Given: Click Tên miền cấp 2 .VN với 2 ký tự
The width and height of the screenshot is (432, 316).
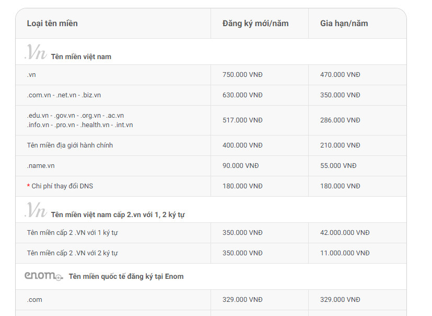Looking at the screenshot, I should pyautogui.click(x=72, y=253).
